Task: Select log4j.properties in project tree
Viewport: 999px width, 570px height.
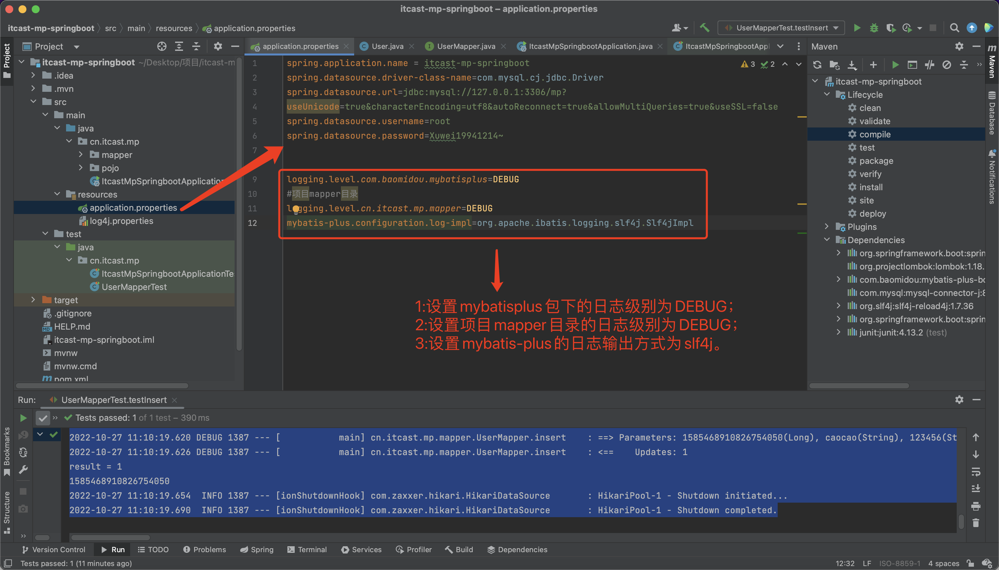Action: 121,221
